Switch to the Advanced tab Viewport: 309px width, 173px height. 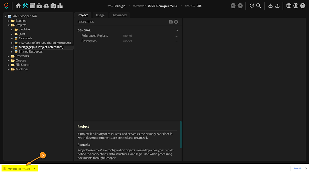(120, 15)
